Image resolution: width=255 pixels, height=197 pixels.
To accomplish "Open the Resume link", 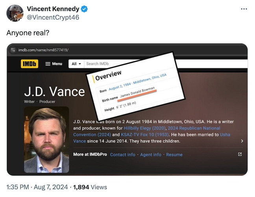I will [x=174, y=155].
